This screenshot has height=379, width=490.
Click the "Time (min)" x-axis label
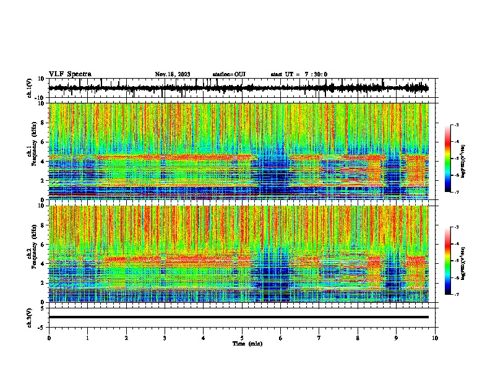point(247,344)
